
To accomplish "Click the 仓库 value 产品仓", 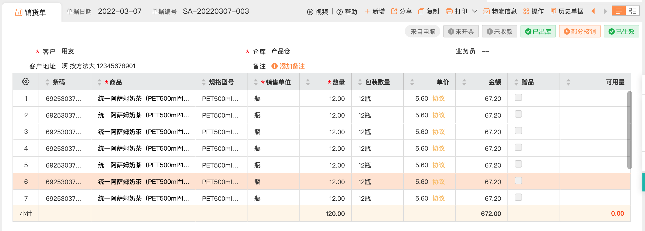I will [x=281, y=51].
